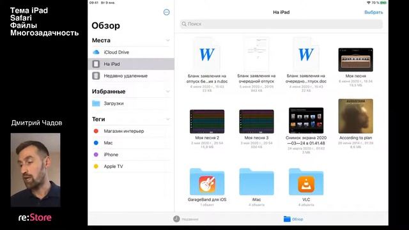Click the Wi-Fi indicator in status bar
This screenshot has width=409, height=230.
pyautogui.click(x=369, y=3)
